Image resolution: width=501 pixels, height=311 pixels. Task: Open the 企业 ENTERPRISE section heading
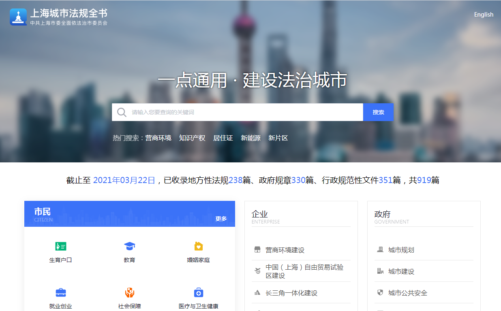265,217
